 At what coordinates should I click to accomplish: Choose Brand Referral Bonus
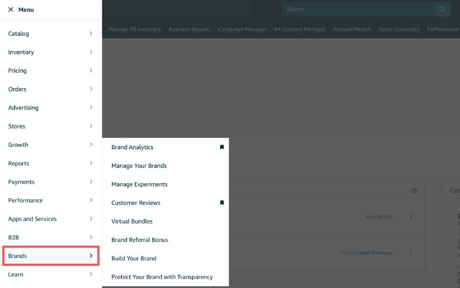pos(140,240)
